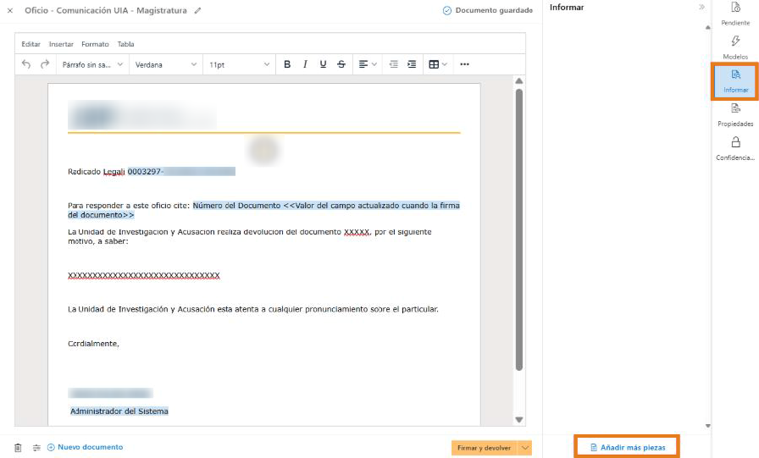Click the document title Oficio - Comunicación UIA

106,10
